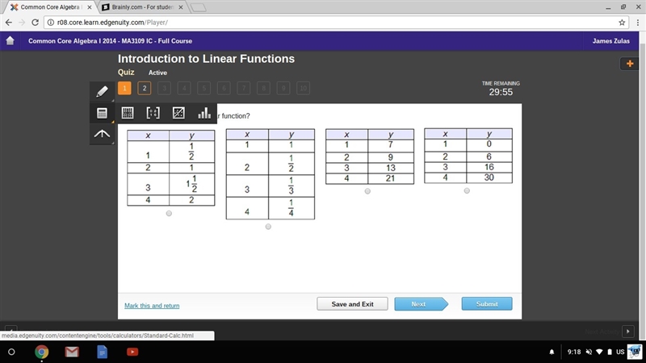The image size is (646, 363).
Task: Select third table answer 7, 9, 13, 21
Action: (367, 191)
